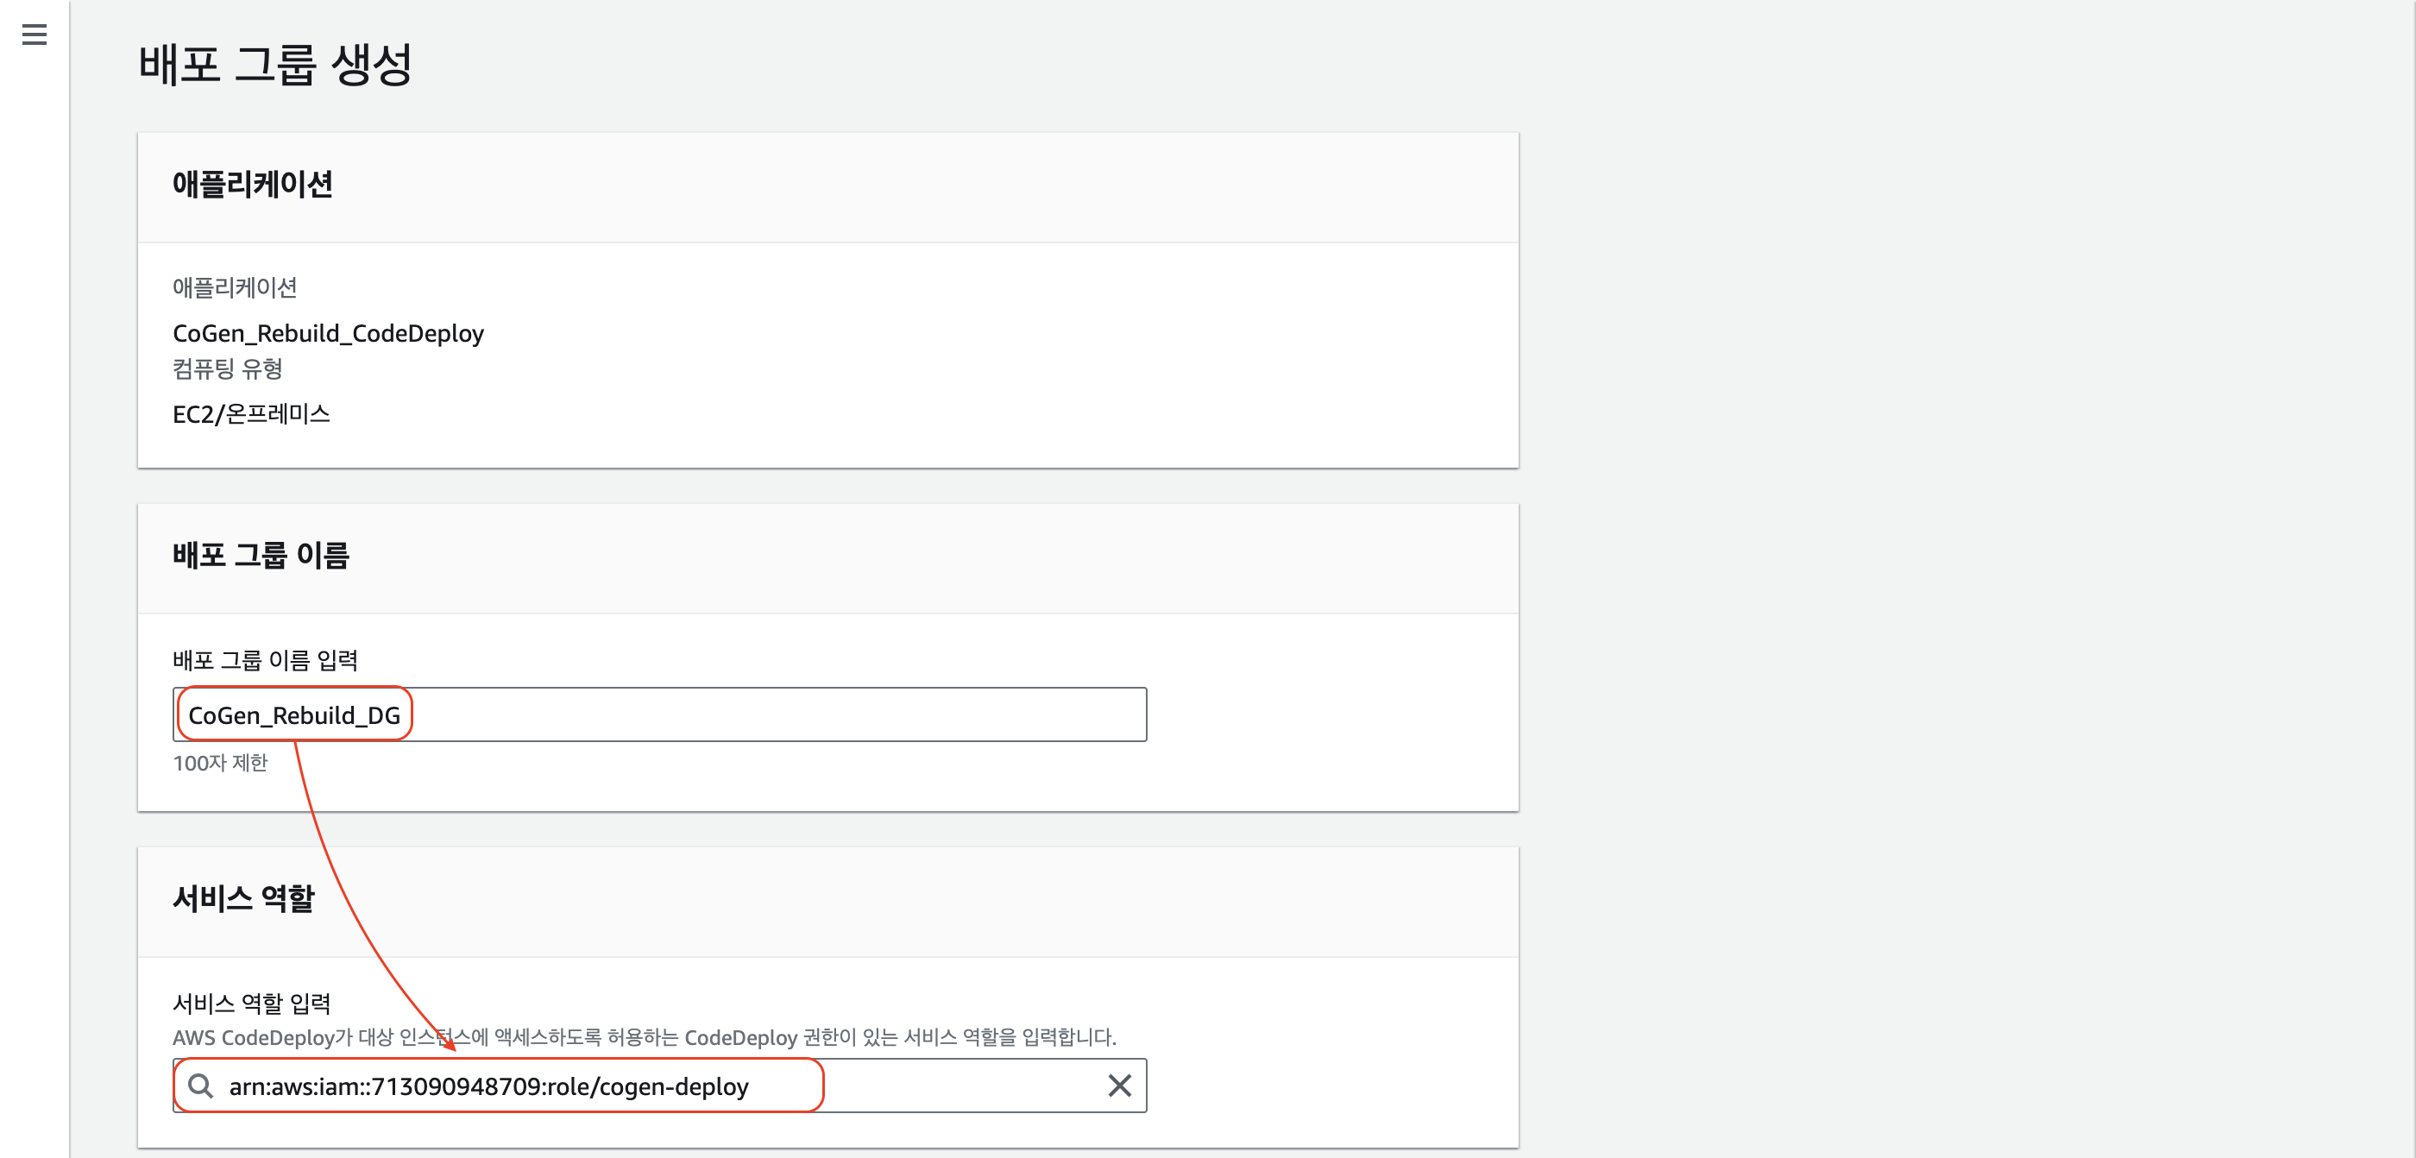
Task: Clear the service role field with X
Action: (x=1119, y=1086)
